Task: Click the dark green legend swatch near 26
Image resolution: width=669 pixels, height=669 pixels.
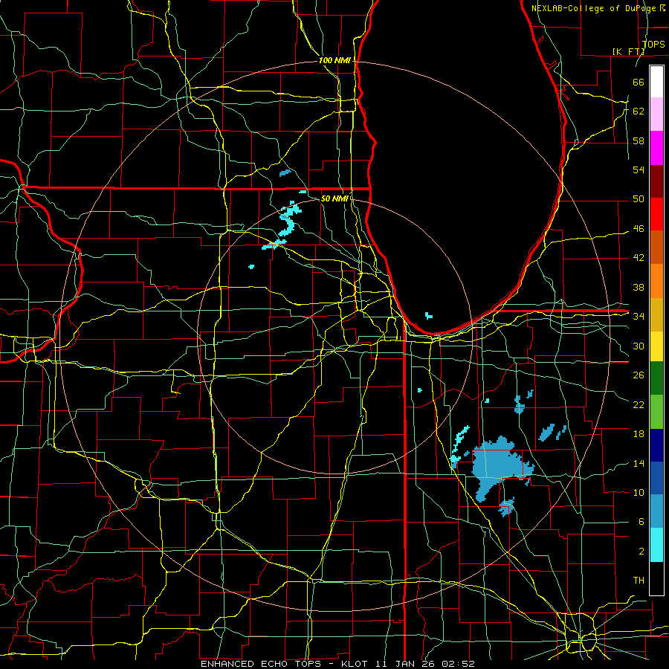Action: (x=656, y=378)
